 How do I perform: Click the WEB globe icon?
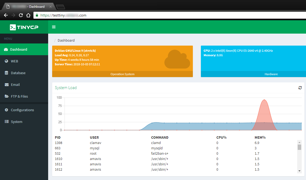(6, 61)
